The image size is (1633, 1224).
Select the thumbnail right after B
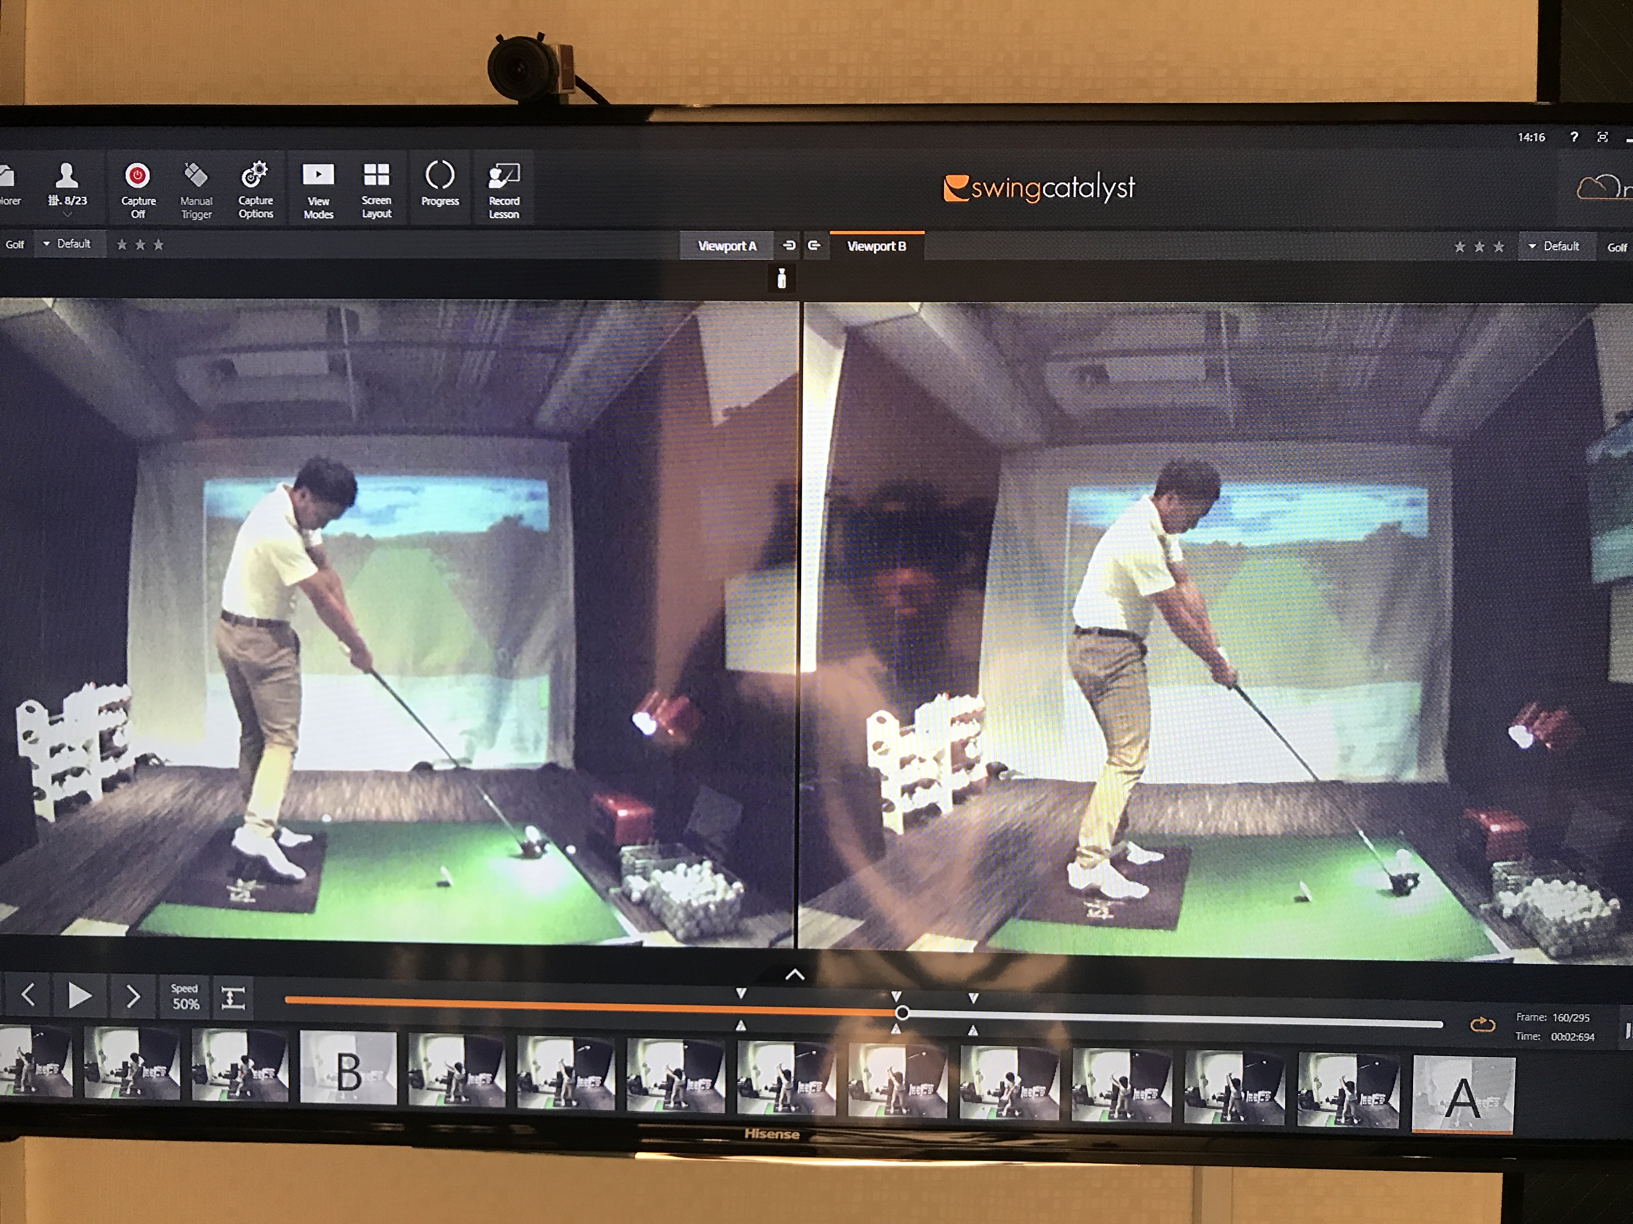457,1071
